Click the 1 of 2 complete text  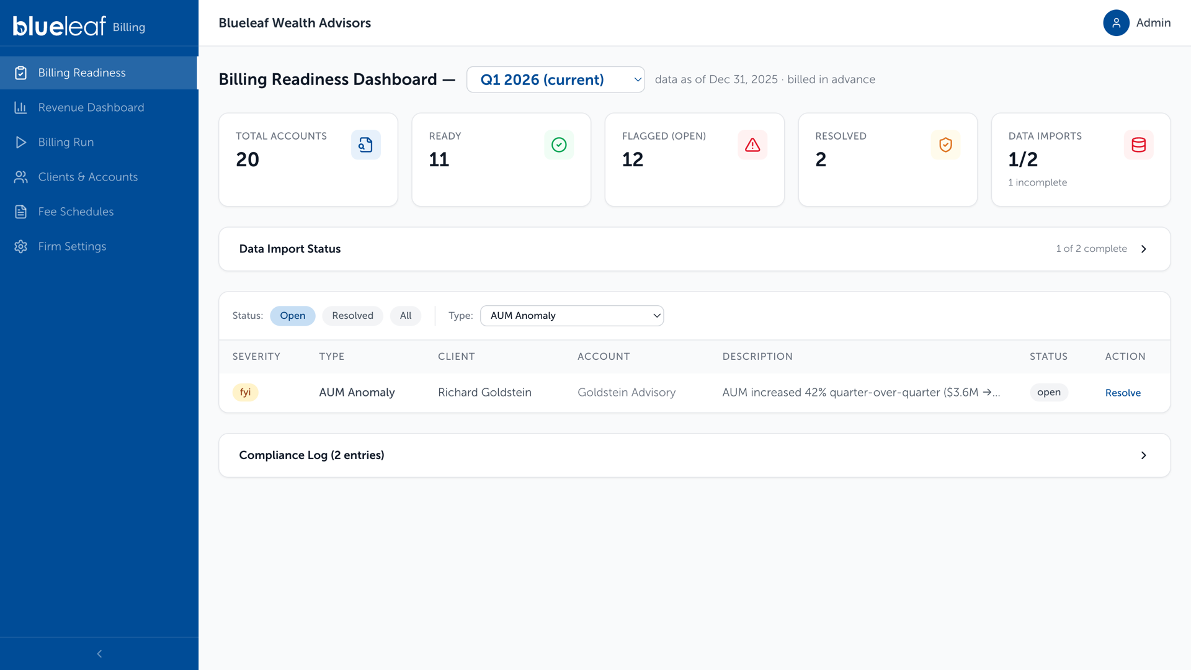(1091, 249)
